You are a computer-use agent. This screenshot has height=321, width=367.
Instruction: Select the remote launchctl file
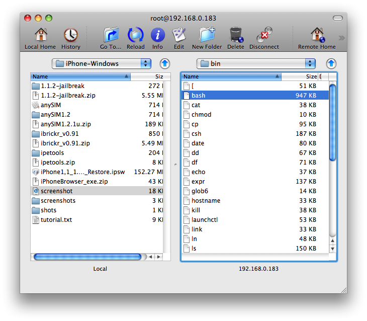[x=204, y=220]
